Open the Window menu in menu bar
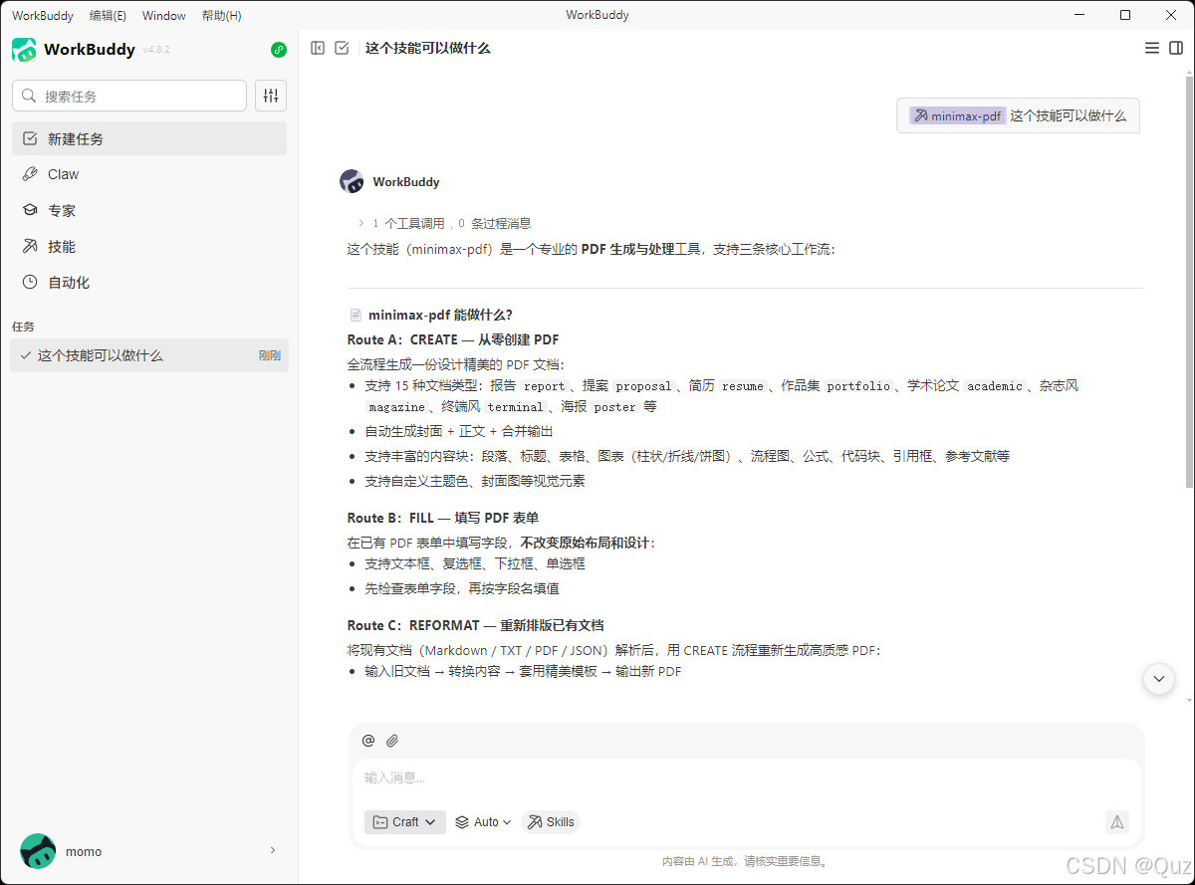 (163, 15)
